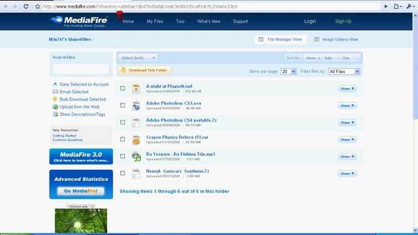This screenshot has width=418, height=235.
Task: Open Share dropdown for Henryk Garncarz Septimus.7z
Action: (x=347, y=174)
